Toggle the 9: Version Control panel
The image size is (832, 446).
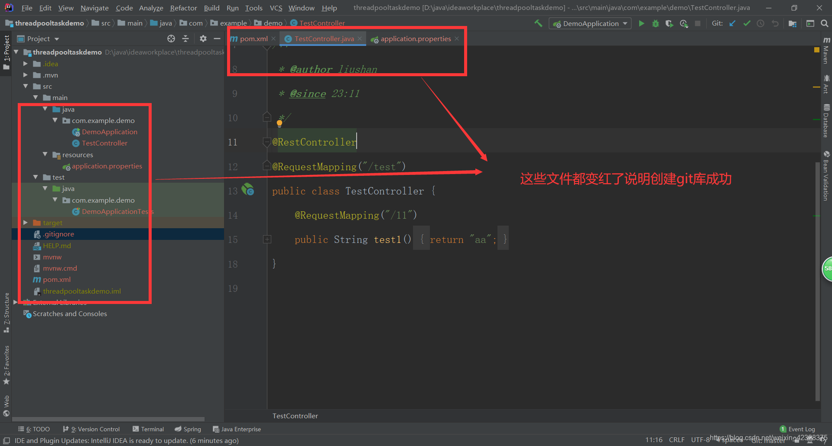[91, 429]
